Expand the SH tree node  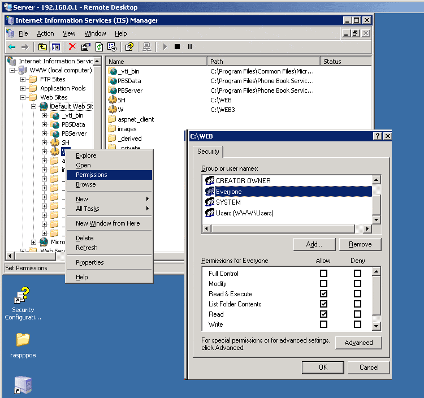[44, 143]
